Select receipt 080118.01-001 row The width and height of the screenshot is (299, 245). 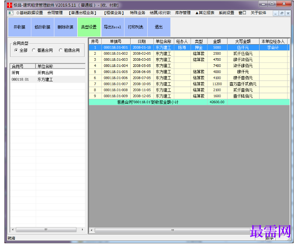coord(189,48)
